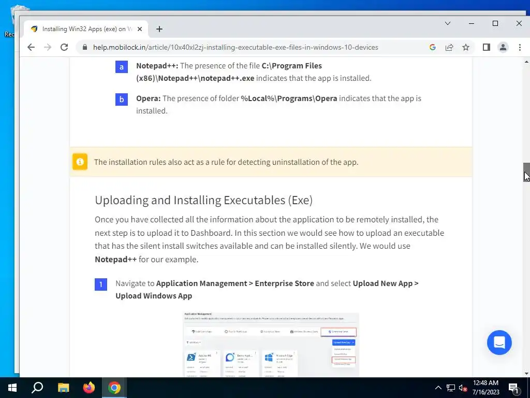Click 'Application Management > Enterprise Store' text
530x398 pixels.
pos(235,283)
